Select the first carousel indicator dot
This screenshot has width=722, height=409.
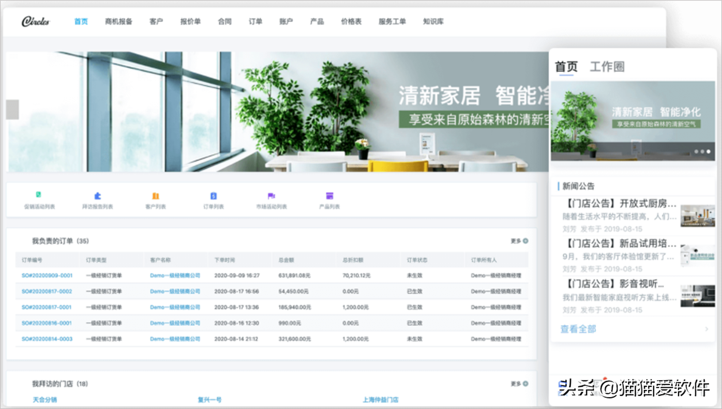[696, 151]
